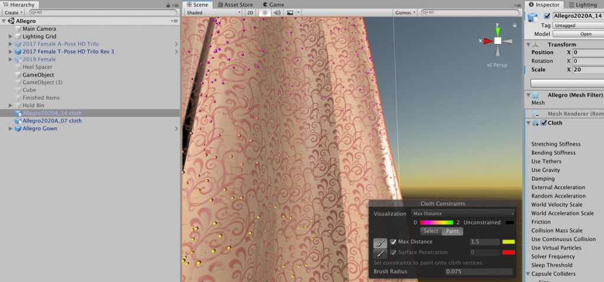Toggle 2D view mode button
This screenshot has height=282, width=604.
point(250,13)
